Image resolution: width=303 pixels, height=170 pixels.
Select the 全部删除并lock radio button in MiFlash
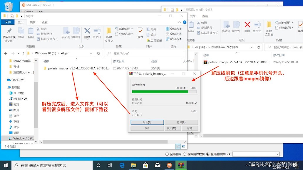point(208,154)
